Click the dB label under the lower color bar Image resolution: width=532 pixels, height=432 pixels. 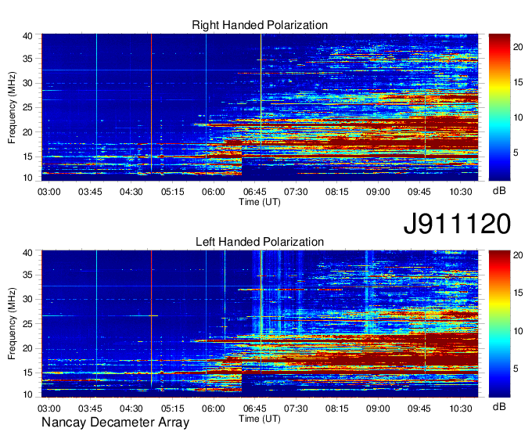pos(499,406)
